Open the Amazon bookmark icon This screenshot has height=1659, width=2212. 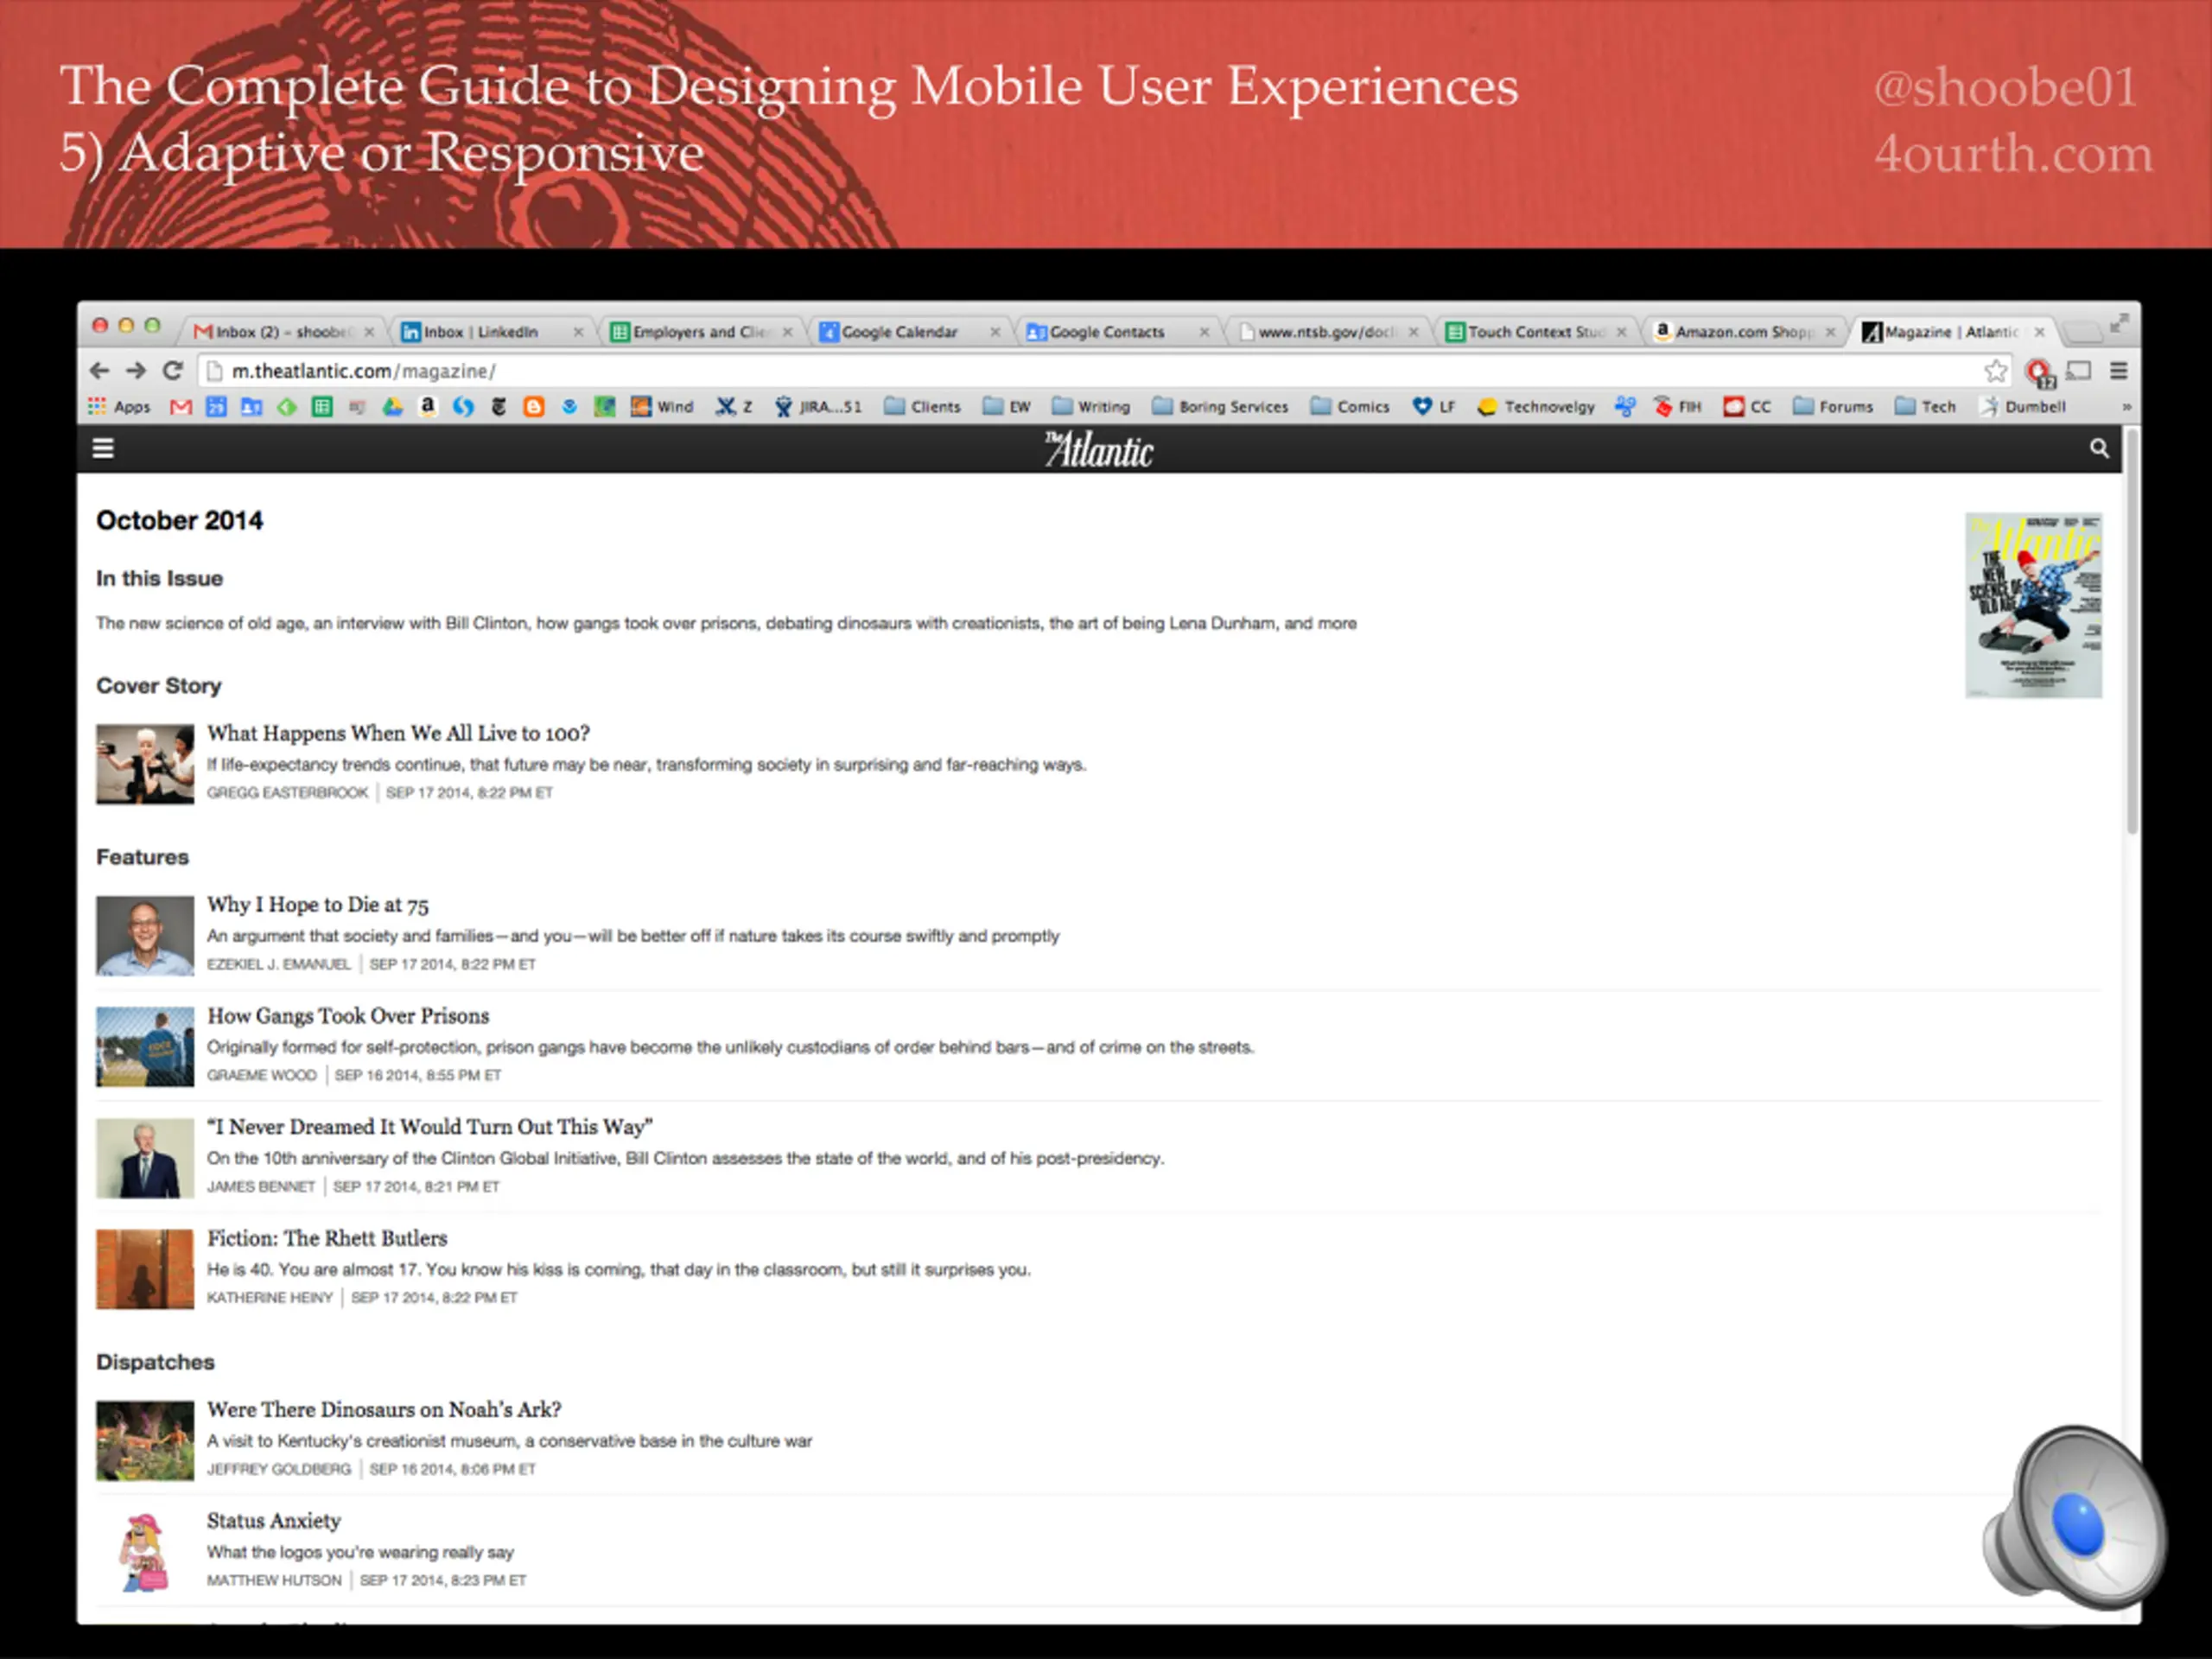[x=427, y=406]
